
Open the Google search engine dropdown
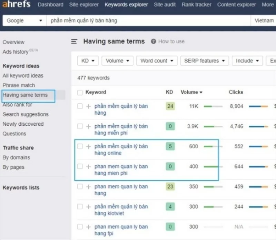(24, 21)
